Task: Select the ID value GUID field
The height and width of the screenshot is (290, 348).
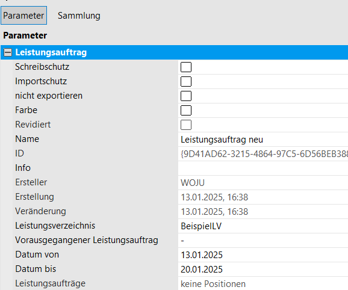Action: [263, 154]
